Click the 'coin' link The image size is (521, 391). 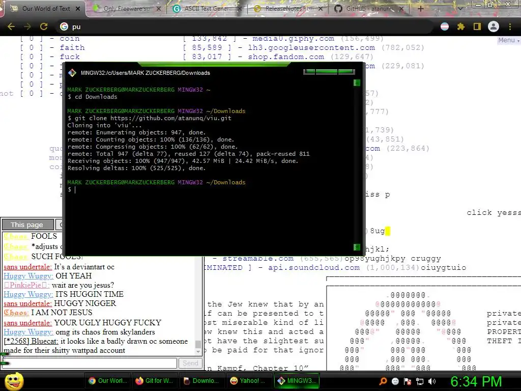(69, 39)
